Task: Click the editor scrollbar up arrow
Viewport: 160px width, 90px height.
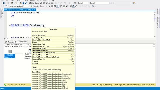Action: pos(155,15)
